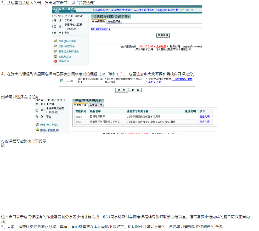Image resolution: width=259 pixels, height=231 pixels.
Task: Select the 选课(学习周期) folder icon
Action: (55, 41)
